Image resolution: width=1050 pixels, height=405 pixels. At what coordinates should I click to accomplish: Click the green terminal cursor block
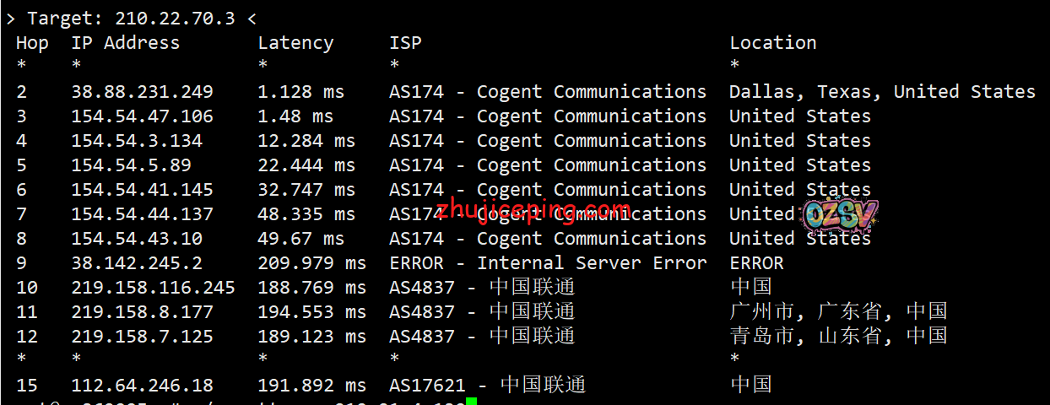coord(471,402)
